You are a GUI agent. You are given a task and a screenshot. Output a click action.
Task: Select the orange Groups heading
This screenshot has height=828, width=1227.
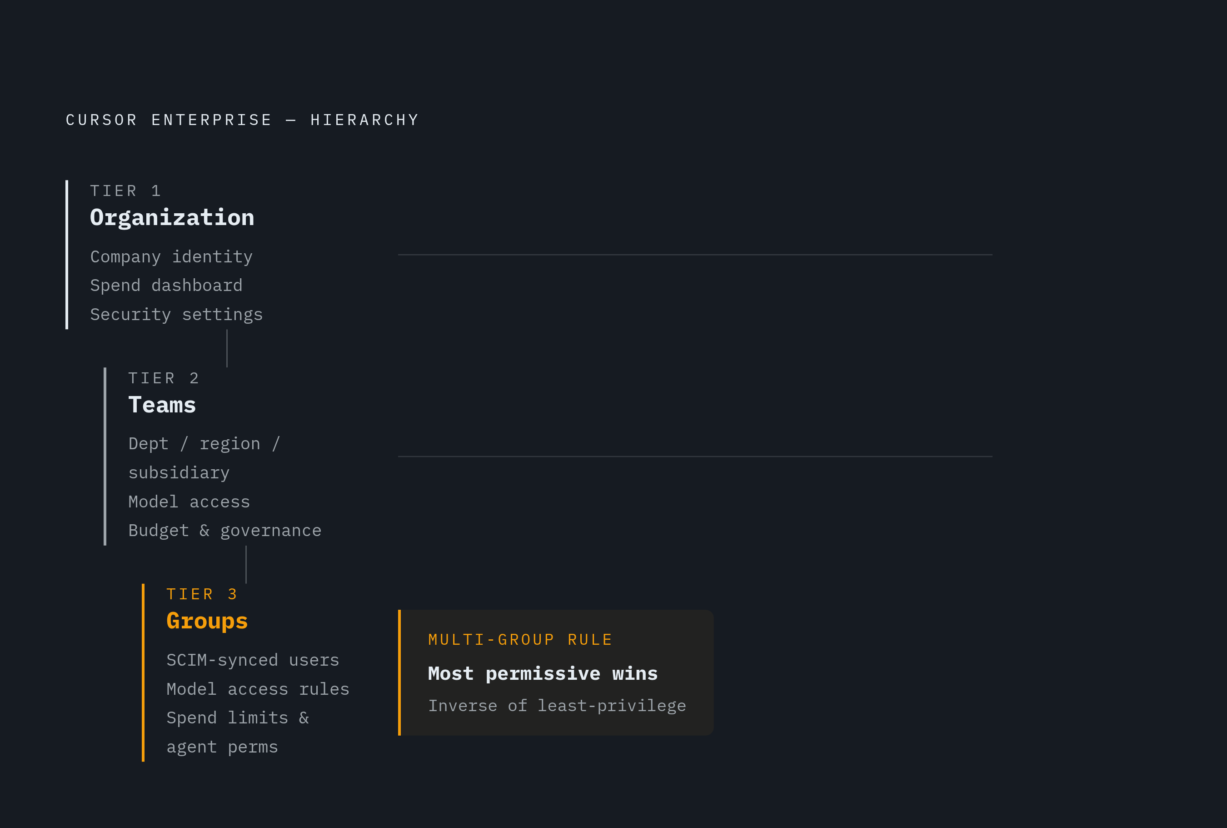click(x=207, y=621)
